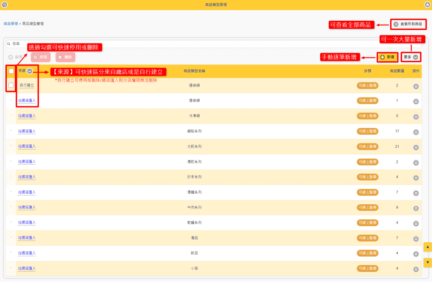Click the 詳情 column header
432x282 pixels.
(367, 71)
